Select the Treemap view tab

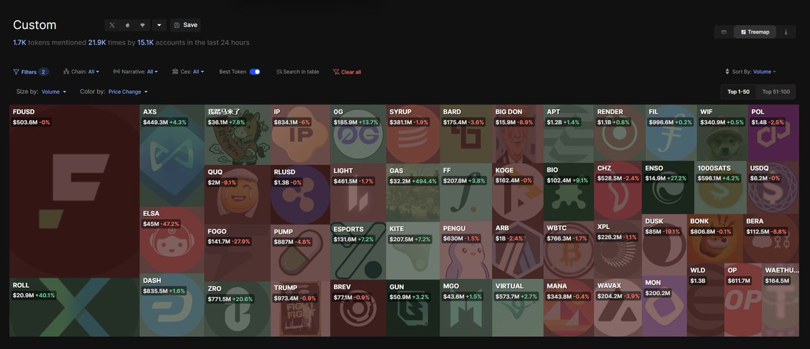[755, 32]
